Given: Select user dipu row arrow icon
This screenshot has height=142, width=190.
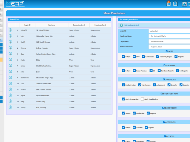Looking at the screenshot, I should tap(10, 54).
